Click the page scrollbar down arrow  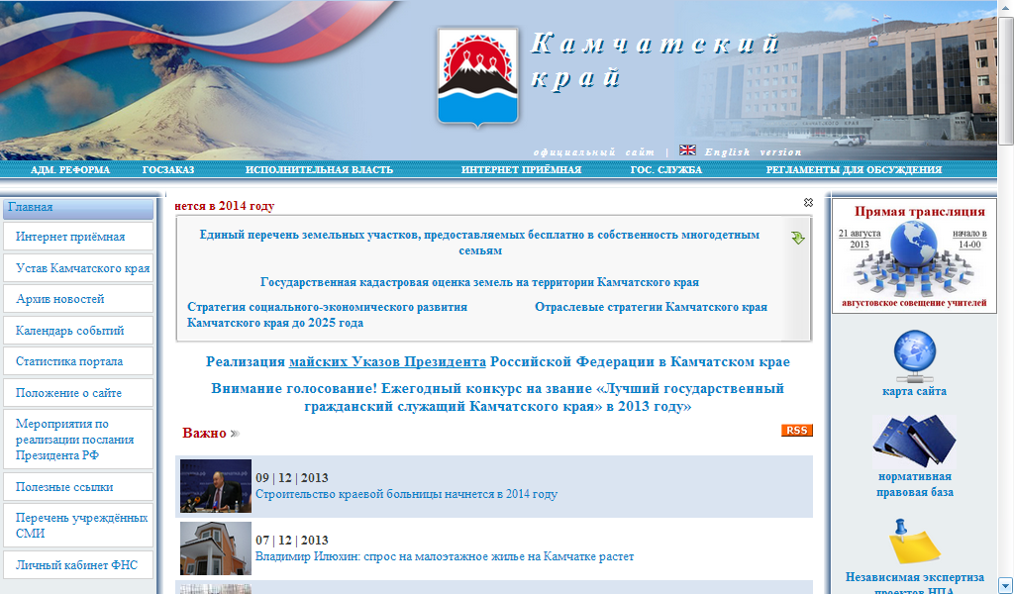tap(1006, 584)
